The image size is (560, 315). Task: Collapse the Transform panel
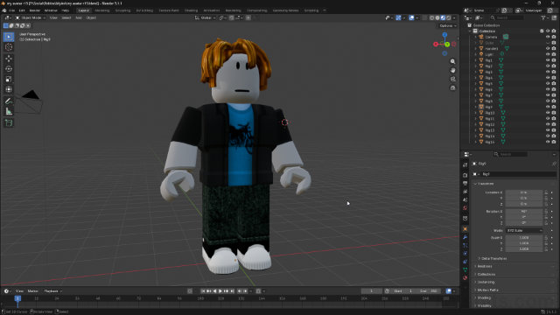coord(486,184)
